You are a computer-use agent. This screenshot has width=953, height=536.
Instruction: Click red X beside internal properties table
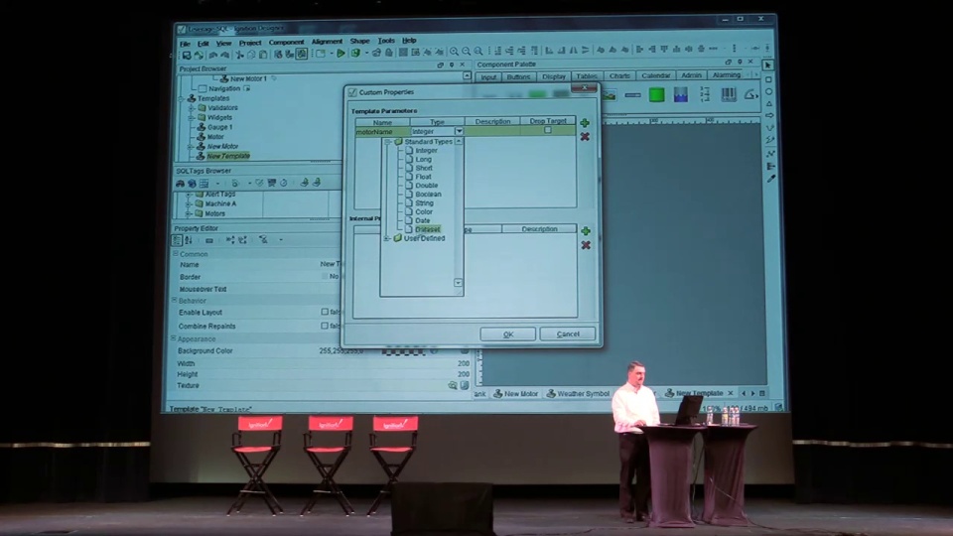586,244
